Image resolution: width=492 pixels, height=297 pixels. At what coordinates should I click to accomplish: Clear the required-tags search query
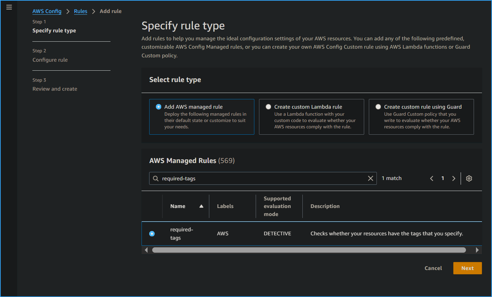pos(371,178)
